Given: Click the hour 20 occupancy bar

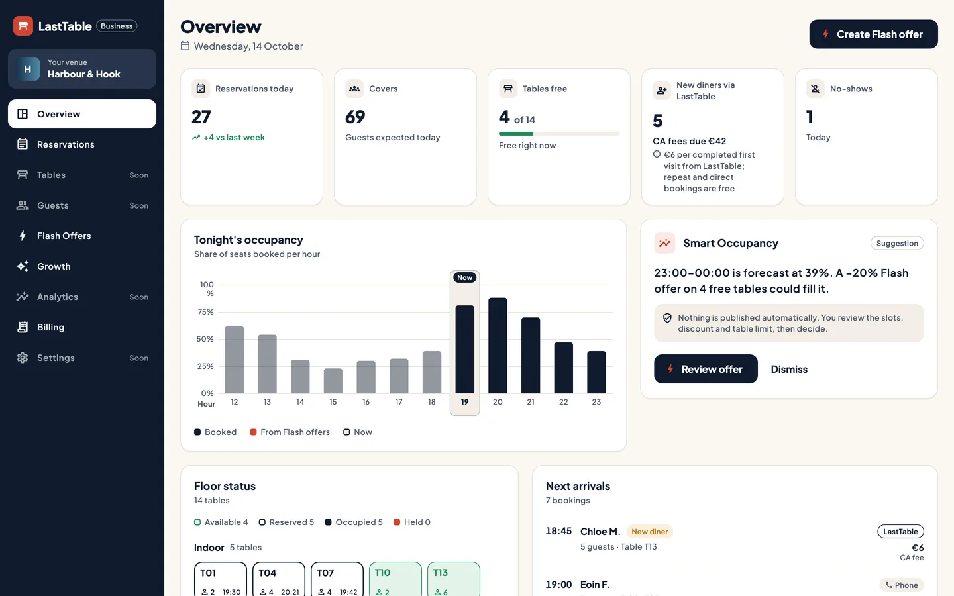Looking at the screenshot, I should (498, 346).
